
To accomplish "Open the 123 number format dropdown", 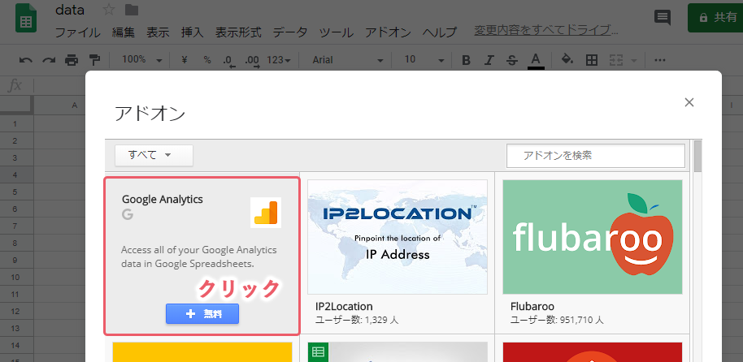I will (x=278, y=60).
